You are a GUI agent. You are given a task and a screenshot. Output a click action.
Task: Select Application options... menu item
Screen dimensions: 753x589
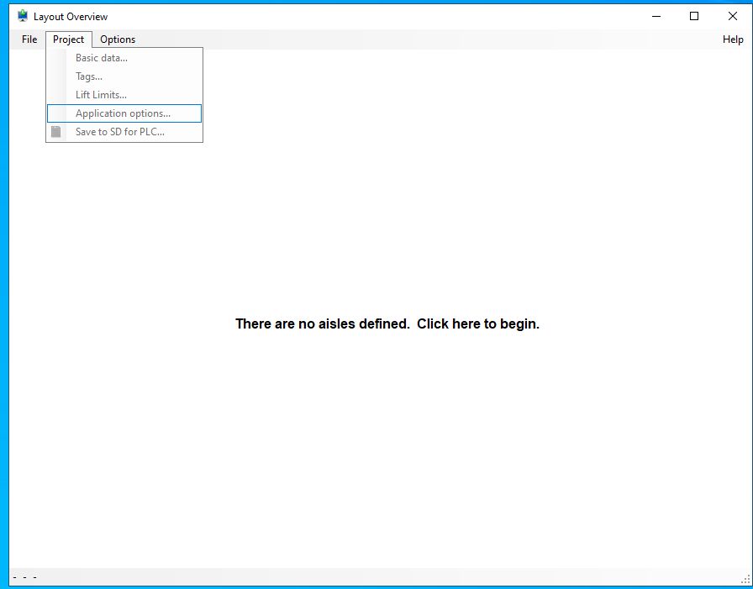[x=124, y=113]
